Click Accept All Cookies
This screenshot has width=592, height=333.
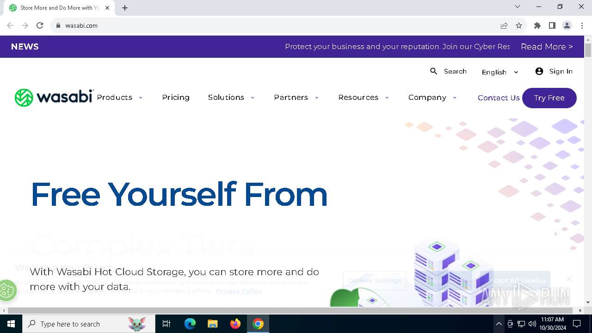[515, 281]
